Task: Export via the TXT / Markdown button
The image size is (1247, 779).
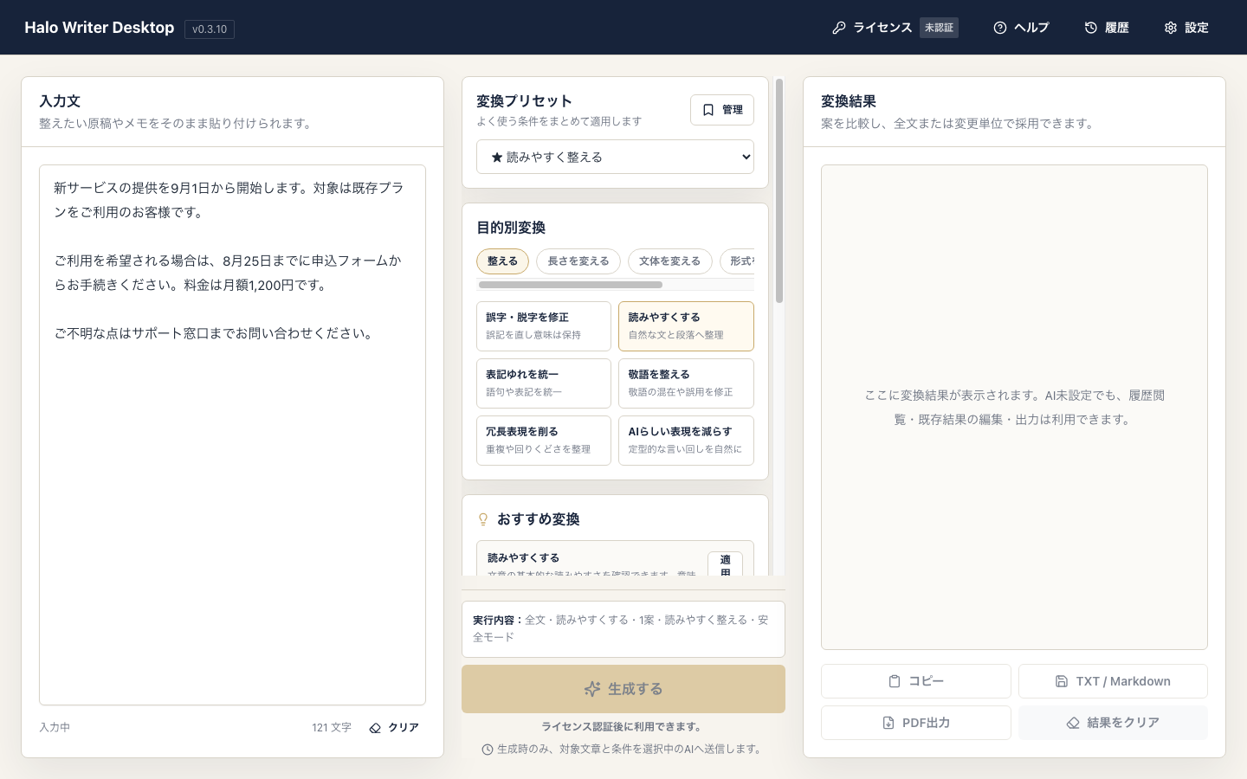Action: [x=1113, y=681]
